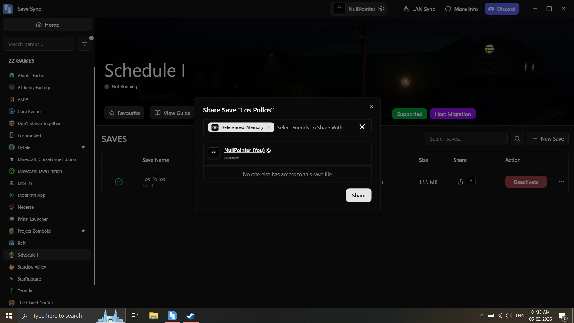Toggle Hytale as a favourite
574x323 pixels.
click(83, 147)
